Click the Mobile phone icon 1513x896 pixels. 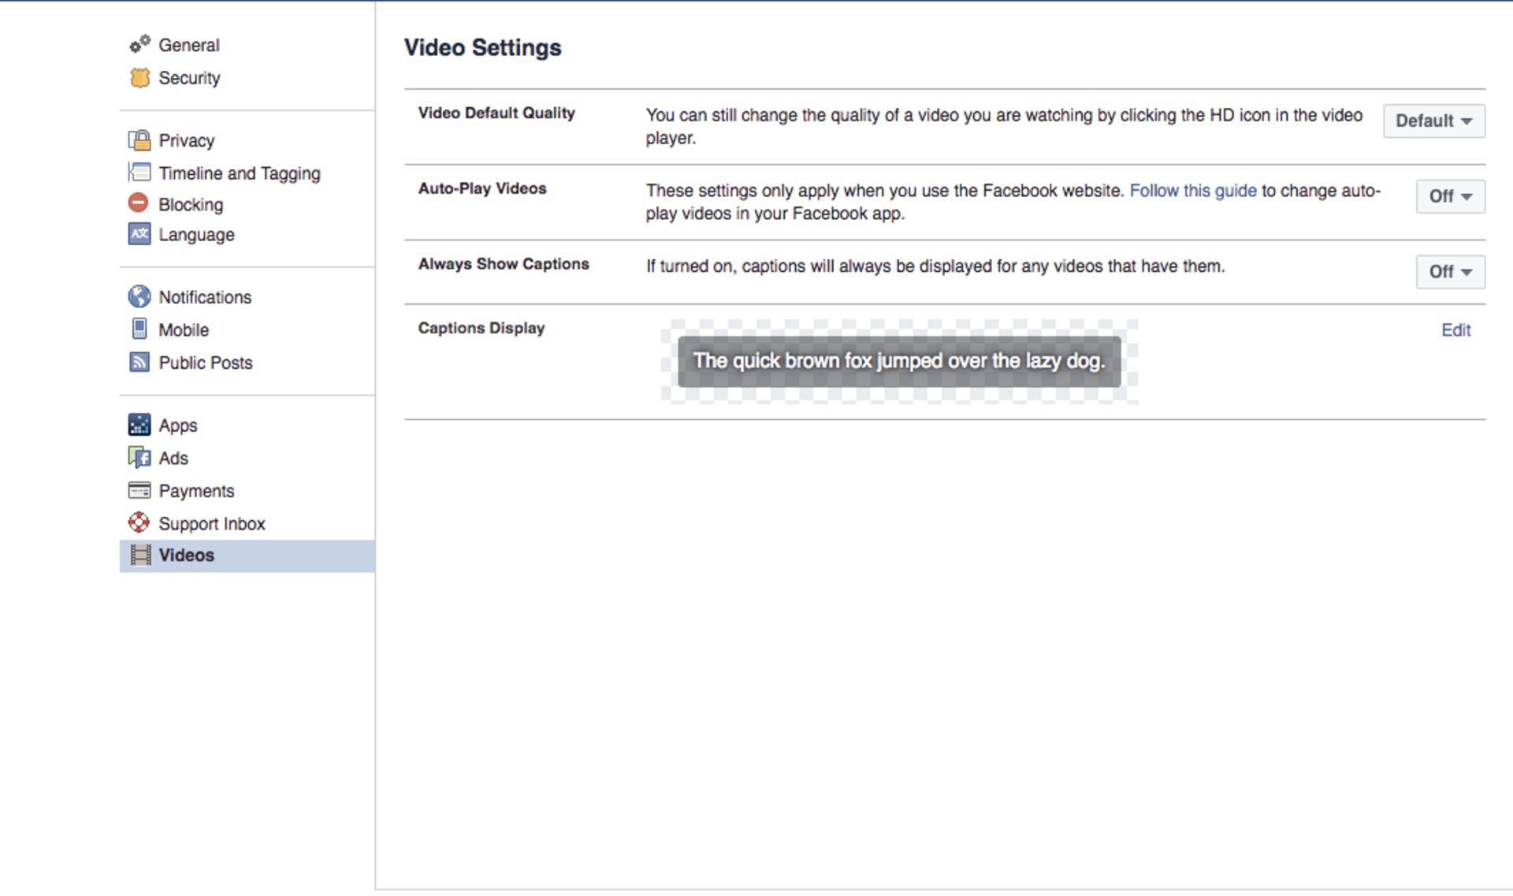point(139,329)
